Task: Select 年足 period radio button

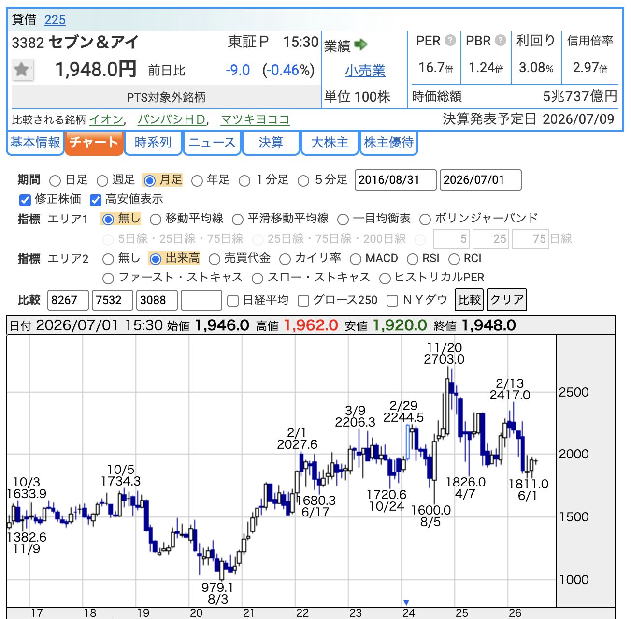Action: click(197, 181)
